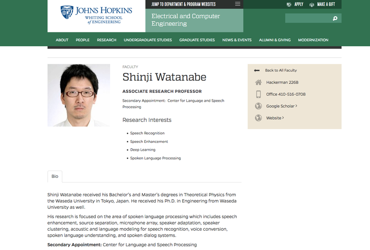Click the Make a Gift box icon
The height and width of the screenshot is (250, 370).
(x=312, y=5)
